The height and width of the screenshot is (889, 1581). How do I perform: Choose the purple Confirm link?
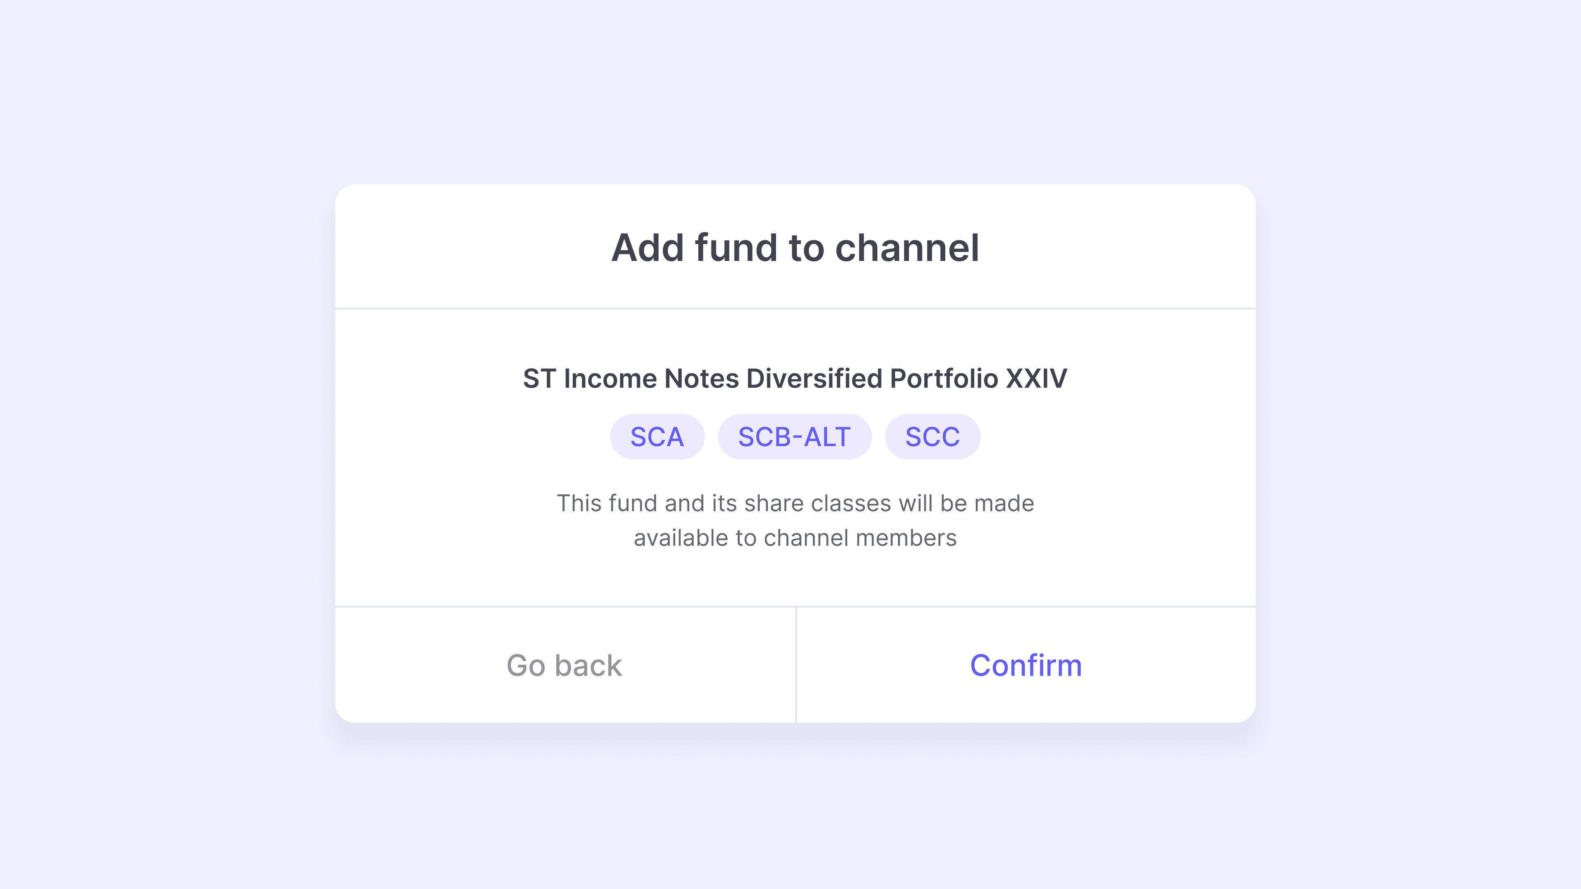click(1026, 666)
